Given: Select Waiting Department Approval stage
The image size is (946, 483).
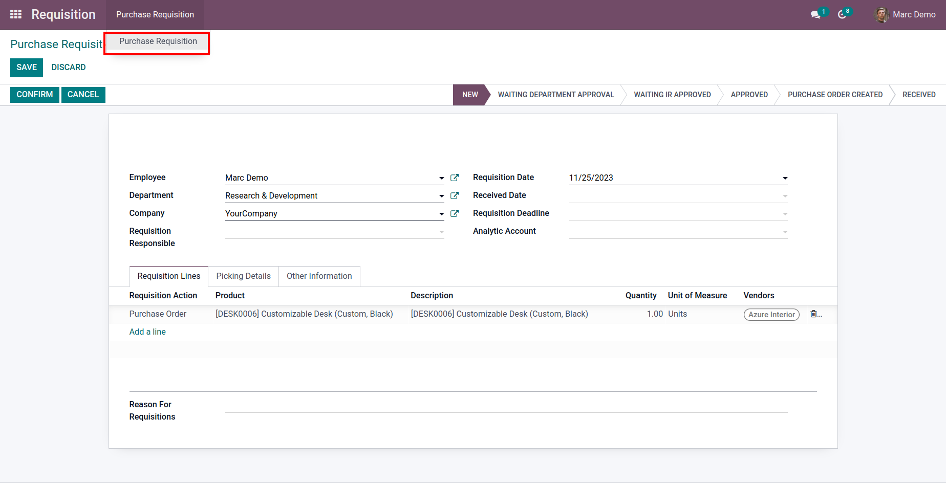Looking at the screenshot, I should [556, 95].
